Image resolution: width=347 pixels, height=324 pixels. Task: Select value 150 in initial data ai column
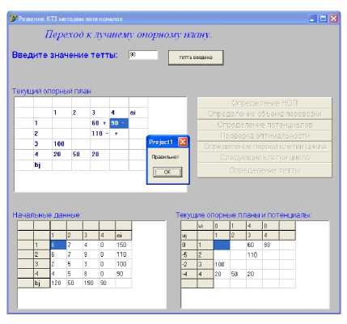pyautogui.click(x=124, y=245)
